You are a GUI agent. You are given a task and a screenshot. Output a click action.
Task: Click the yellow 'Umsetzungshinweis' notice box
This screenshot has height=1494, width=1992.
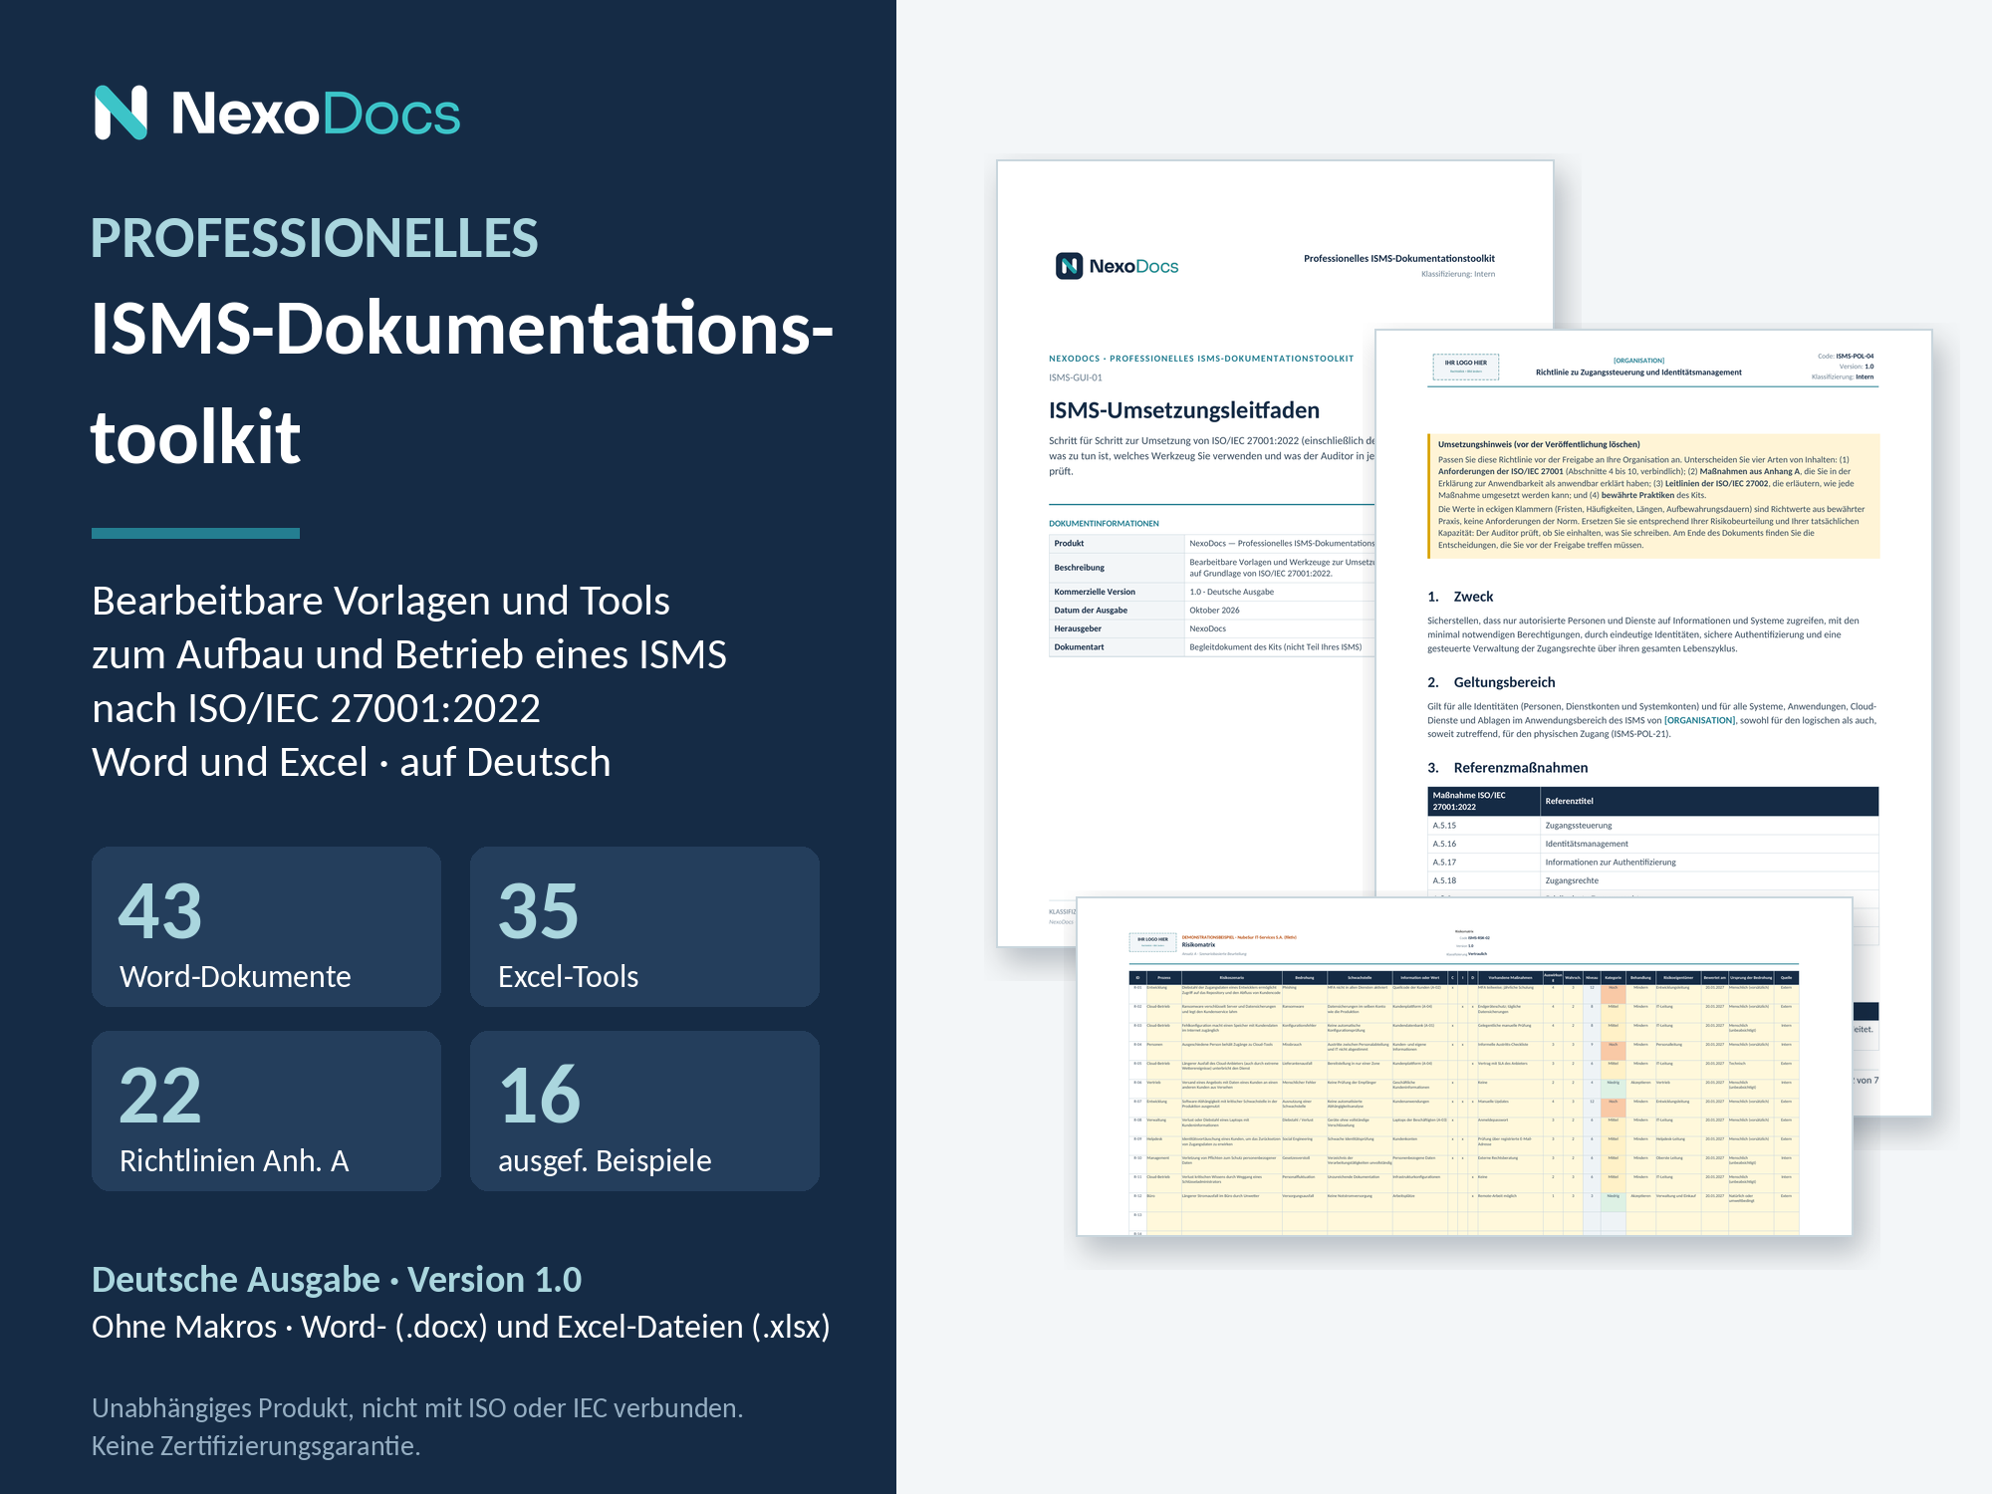point(1653,495)
